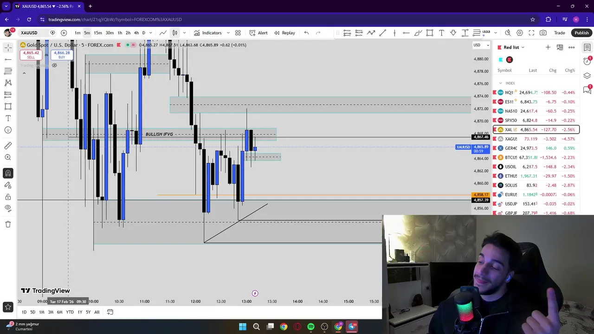The height and width of the screenshot is (334, 594).
Task: Create an Alert
Action: pos(258,33)
